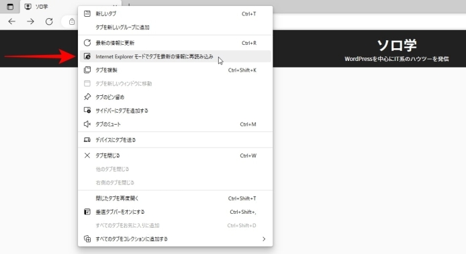Click the vertical tabs icon
The width and height of the screenshot is (466, 254).
pos(87,212)
